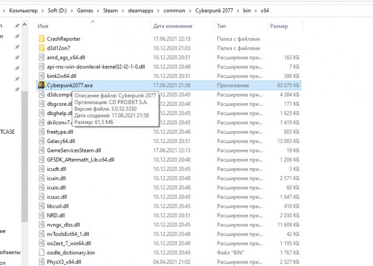The height and width of the screenshot is (266, 373).
Task: Navigate to steamapps breadcrumb
Action: coord(141,11)
